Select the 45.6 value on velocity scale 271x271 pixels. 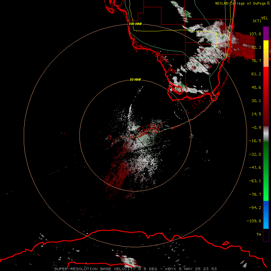[x=256, y=87]
